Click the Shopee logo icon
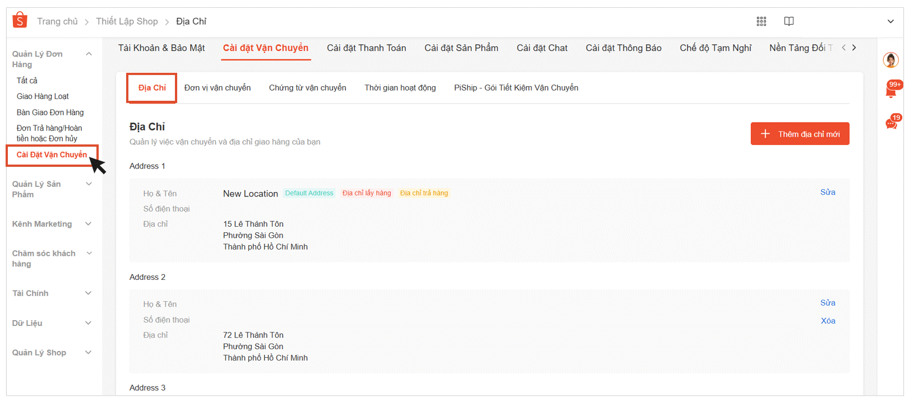 [x=20, y=20]
